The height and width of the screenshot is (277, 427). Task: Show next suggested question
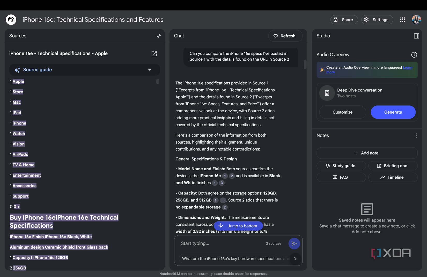tap(295, 258)
